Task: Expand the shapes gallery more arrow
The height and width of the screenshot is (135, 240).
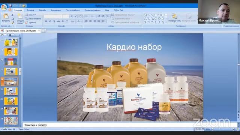Action: 166,22
